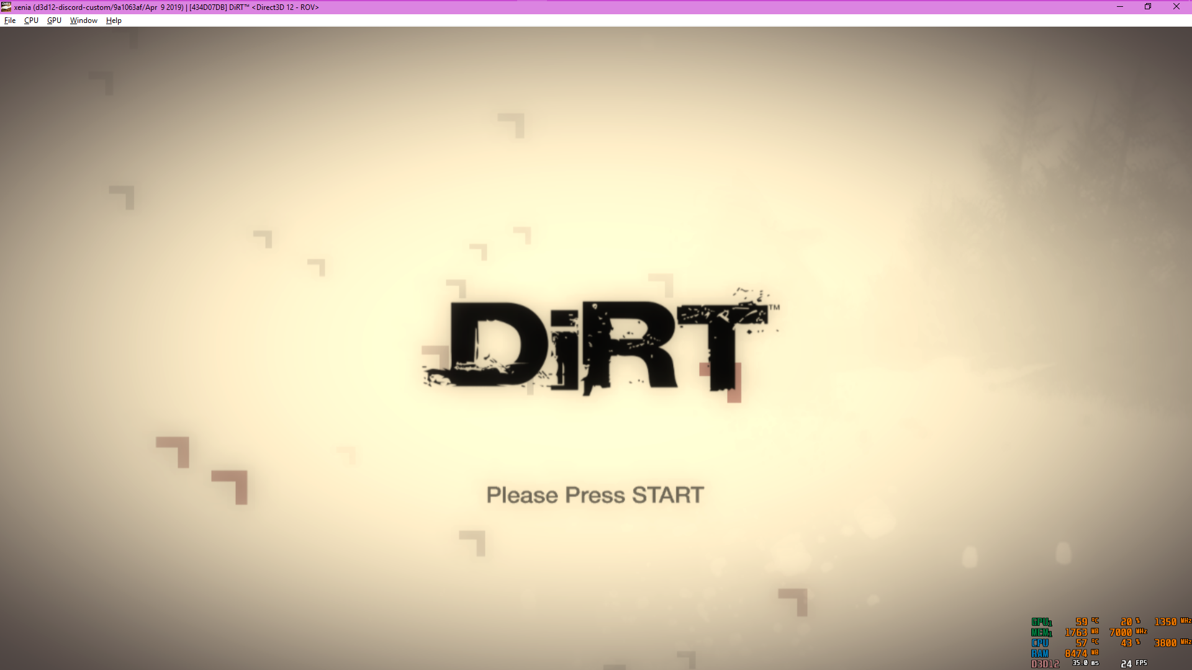Click the xenia window title text
Screen dimensions: 1192x670
pyautogui.click(x=166, y=7)
